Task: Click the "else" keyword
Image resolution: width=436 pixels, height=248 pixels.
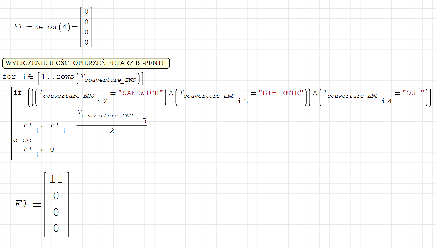Action: click(x=22, y=140)
